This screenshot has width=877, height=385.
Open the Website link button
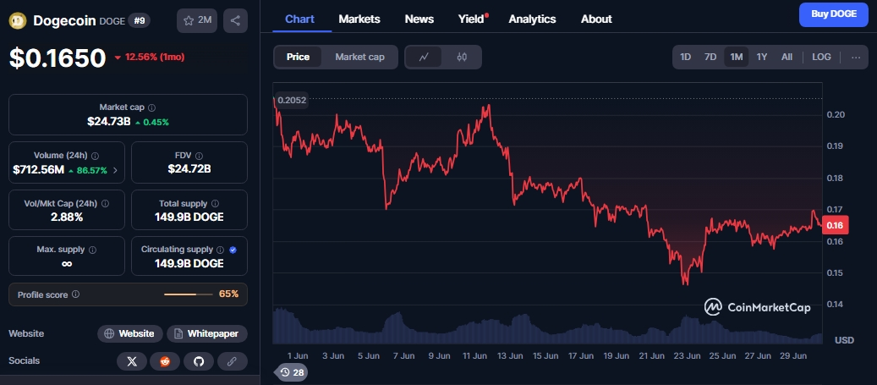click(130, 334)
